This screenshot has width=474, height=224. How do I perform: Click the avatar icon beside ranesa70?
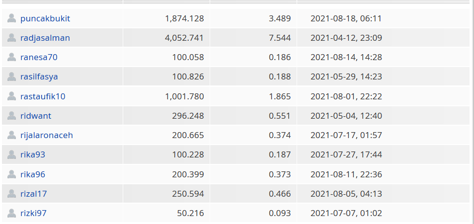click(x=11, y=57)
